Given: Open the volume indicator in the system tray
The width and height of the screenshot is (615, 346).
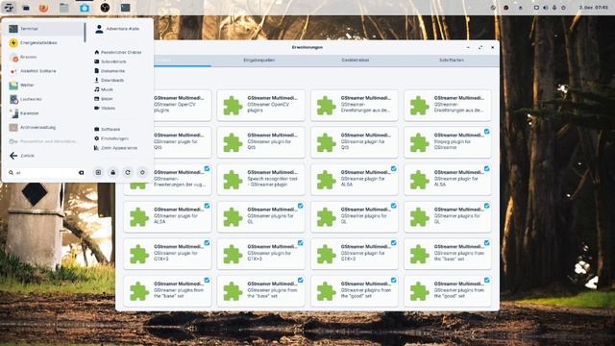Looking at the screenshot, I should coord(545,8).
